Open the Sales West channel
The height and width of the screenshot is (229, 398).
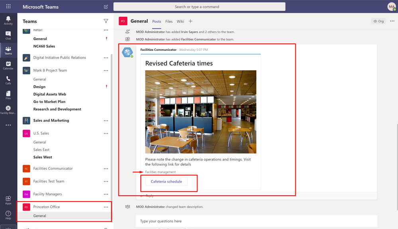click(43, 157)
